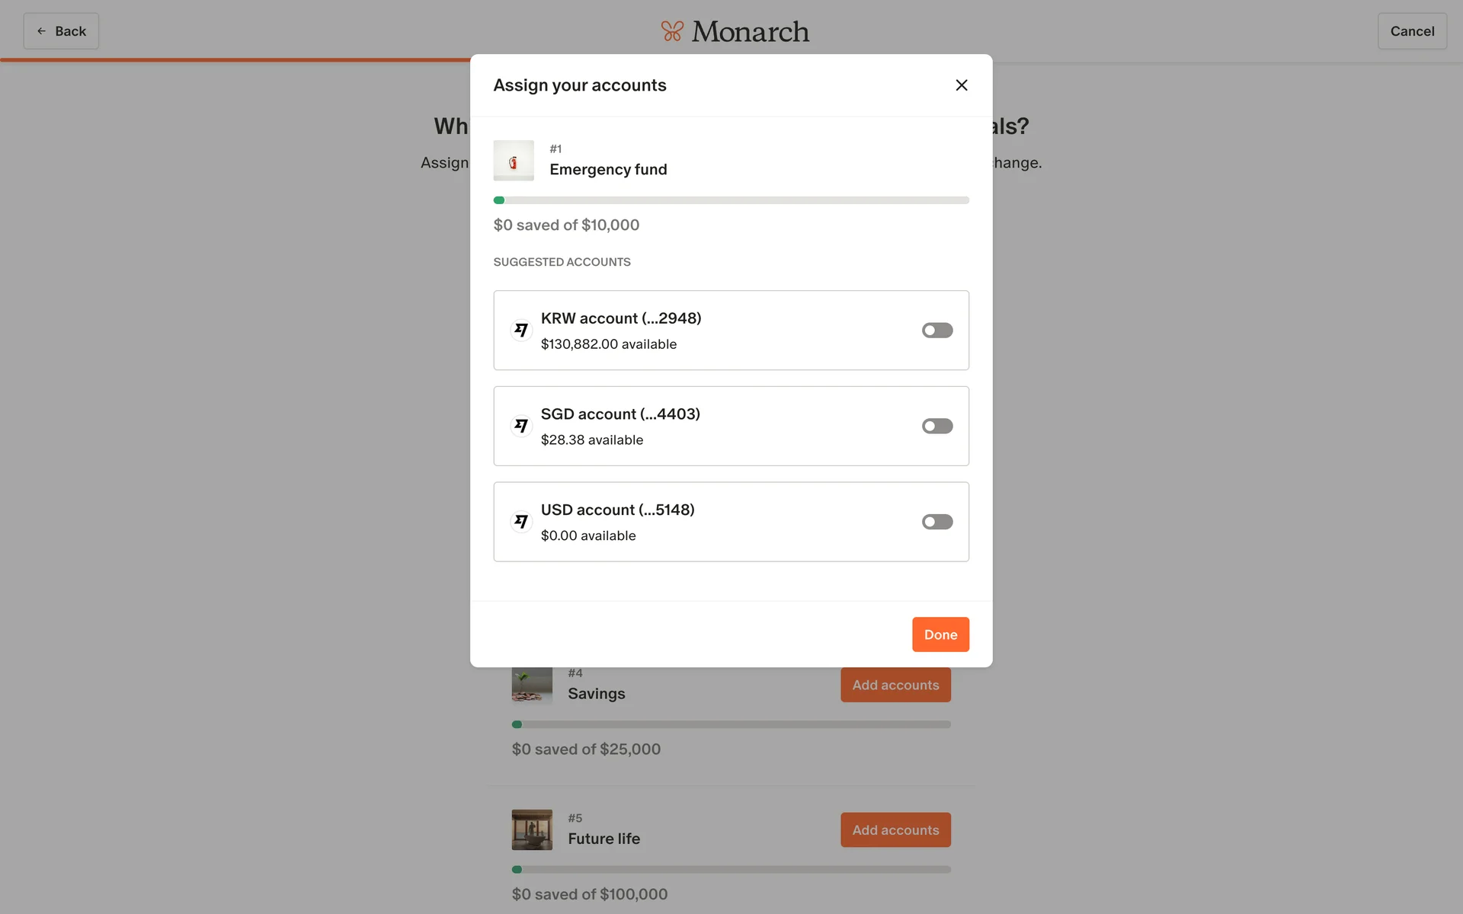
Task: Click Add accounts for Future life
Action: pos(895,829)
